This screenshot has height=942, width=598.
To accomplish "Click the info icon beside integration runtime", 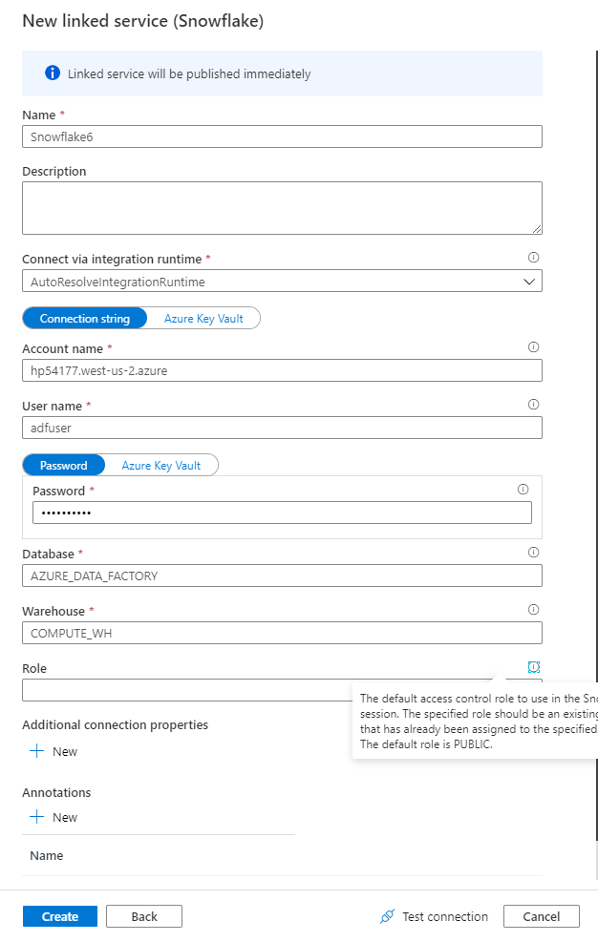I will (533, 258).
